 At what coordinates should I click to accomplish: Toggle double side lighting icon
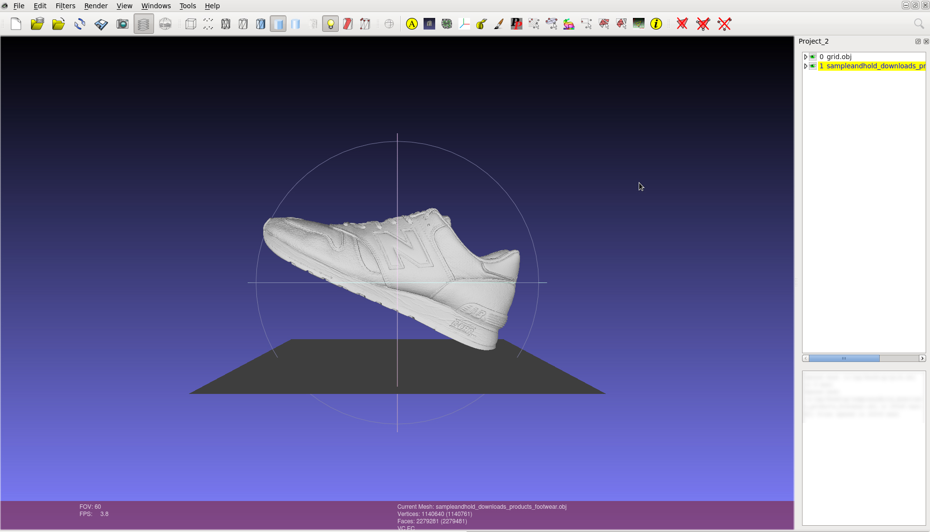pyautogui.click(x=365, y=24)
